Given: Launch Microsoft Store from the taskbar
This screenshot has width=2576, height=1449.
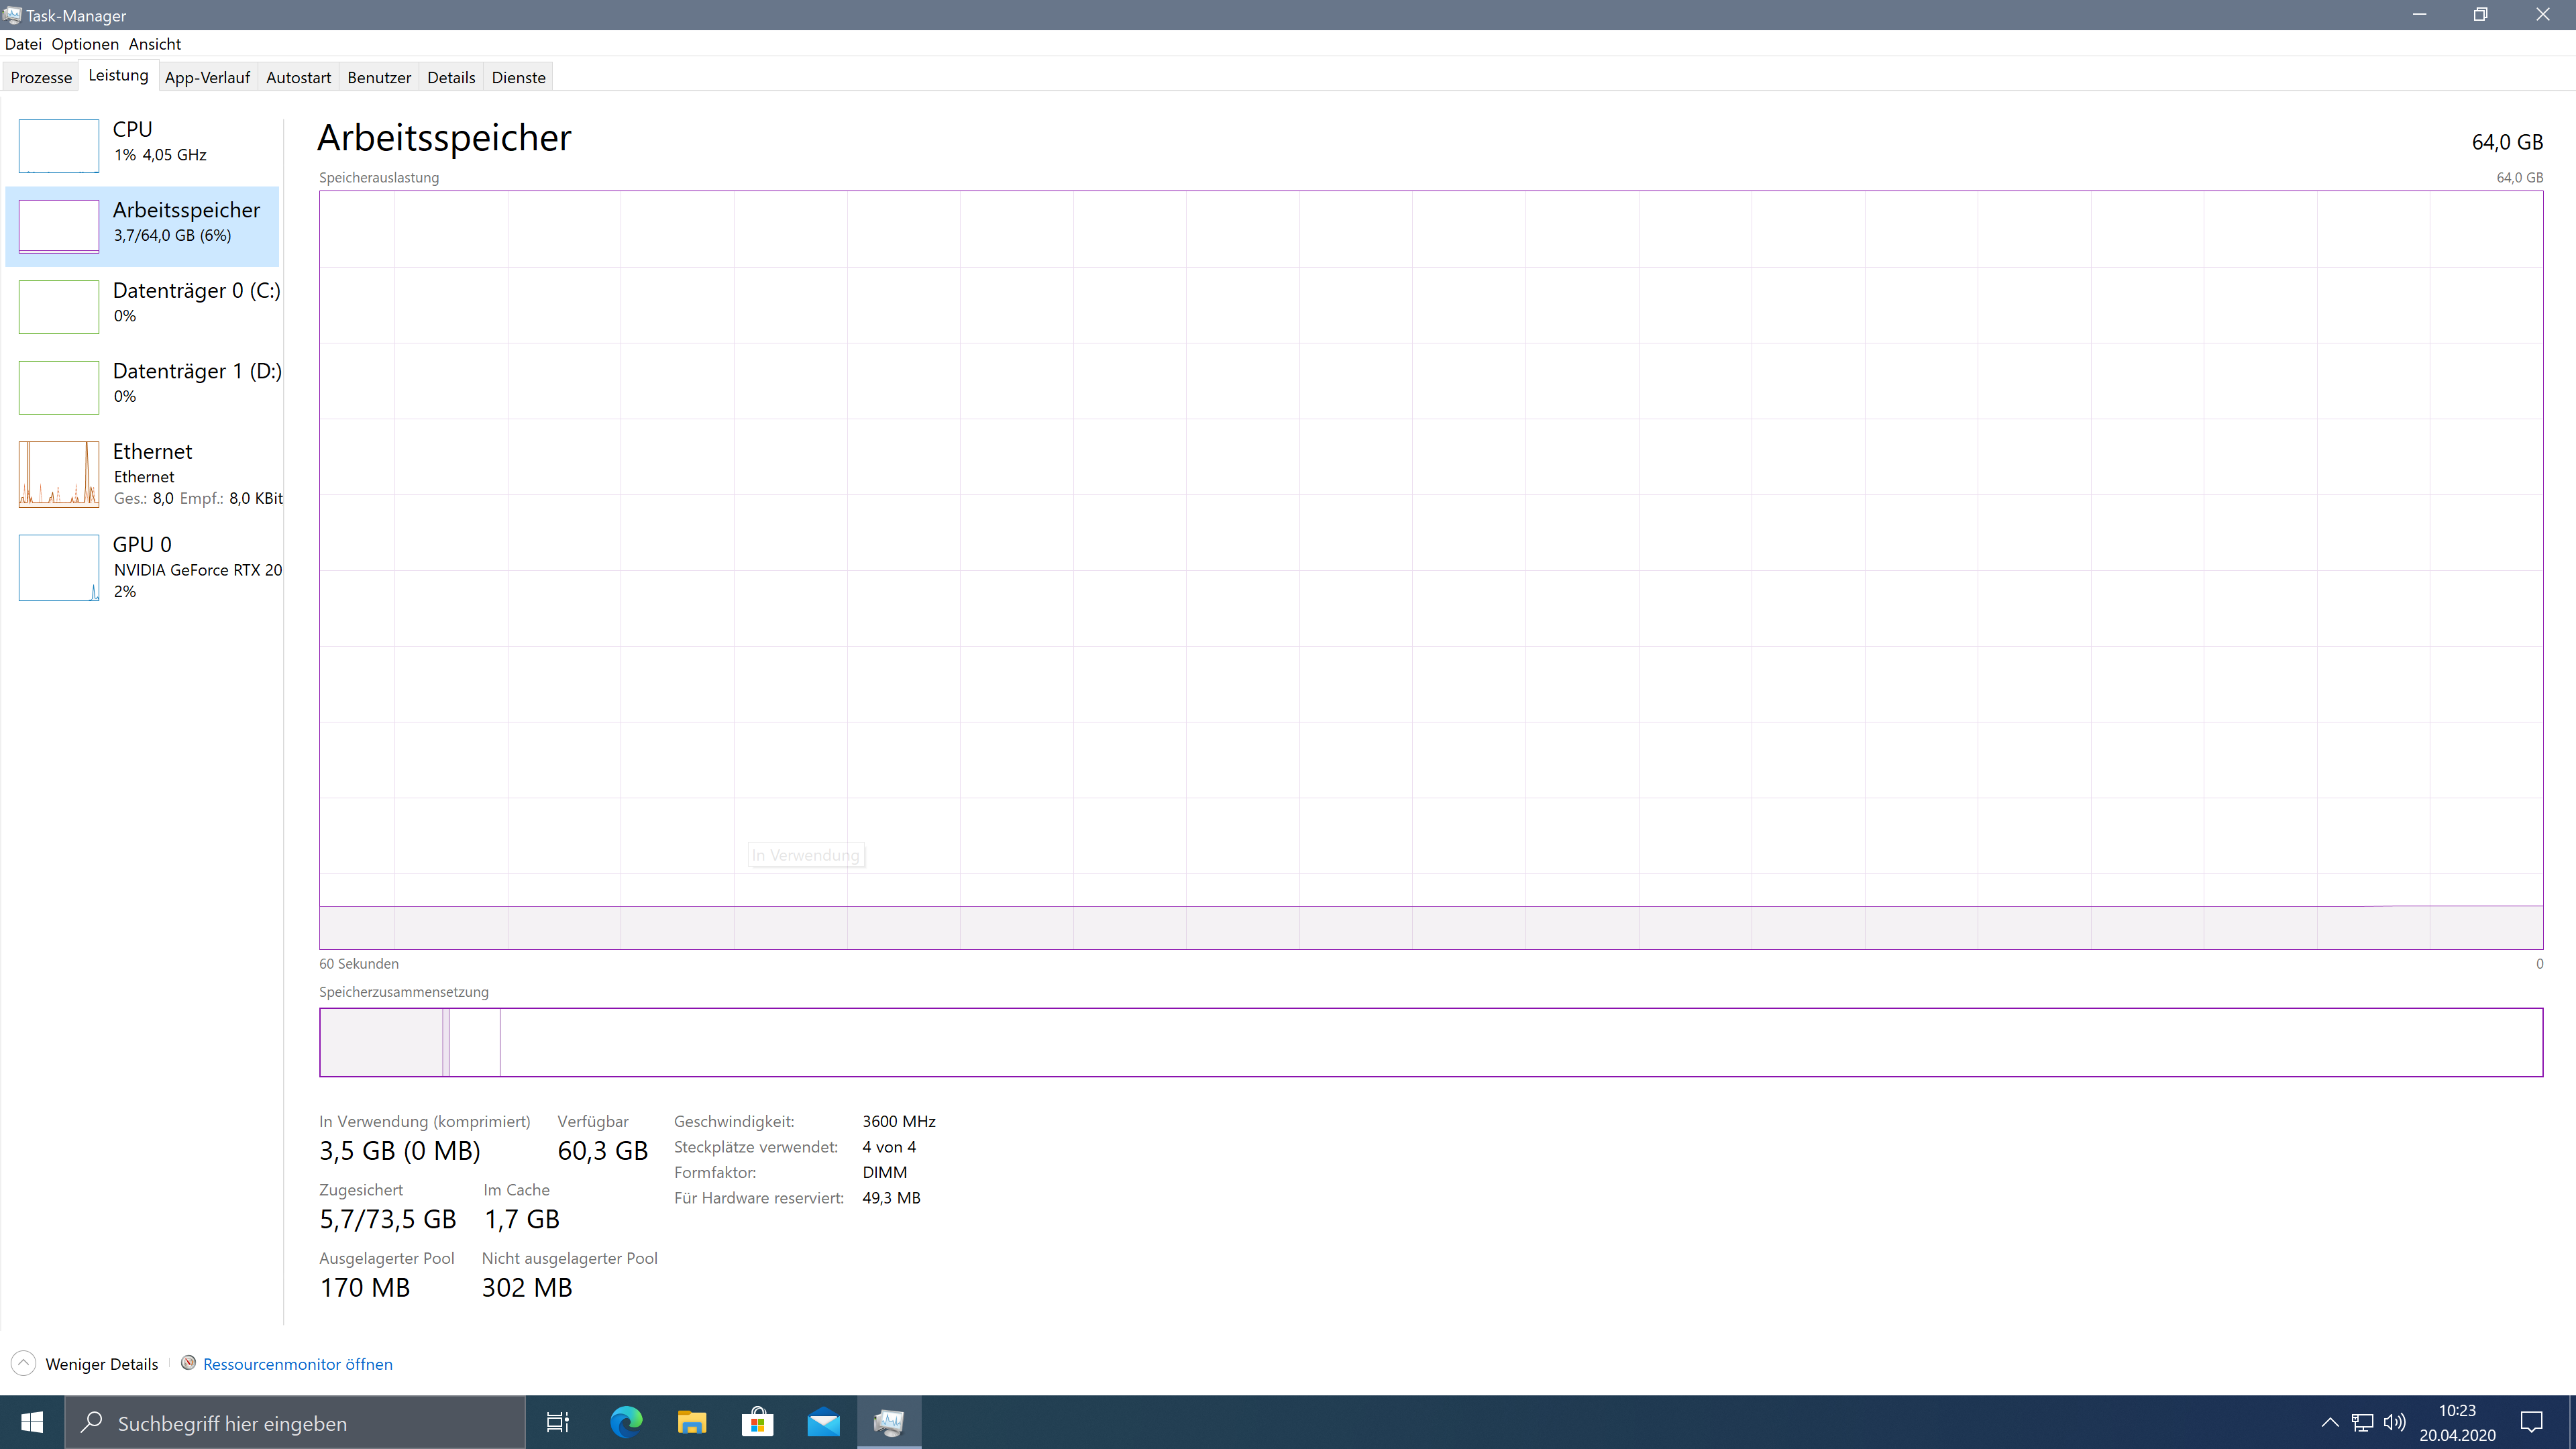Looking at the screenshot, I should 757,1422.
